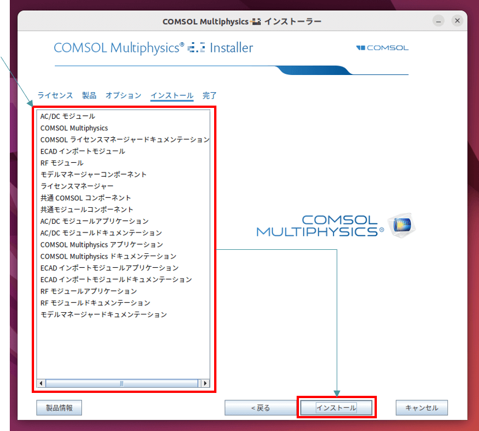Select the RF モジュール row
This screenshot has width=479, height=431.
[124, 163]
